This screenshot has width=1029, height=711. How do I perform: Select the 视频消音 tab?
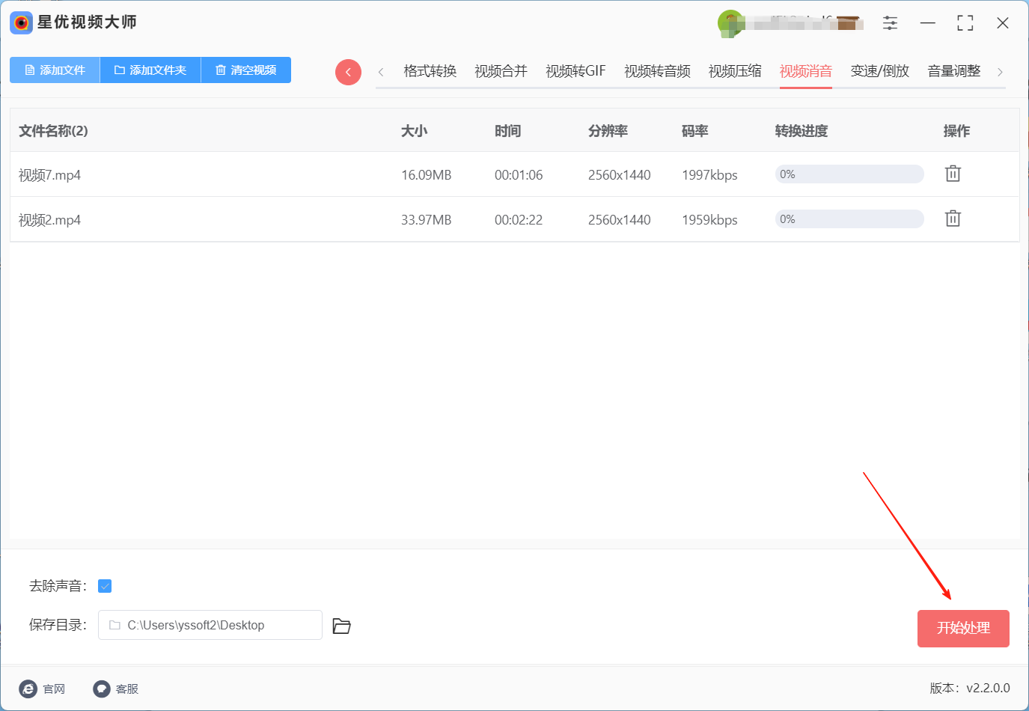(x=806, y=71)
